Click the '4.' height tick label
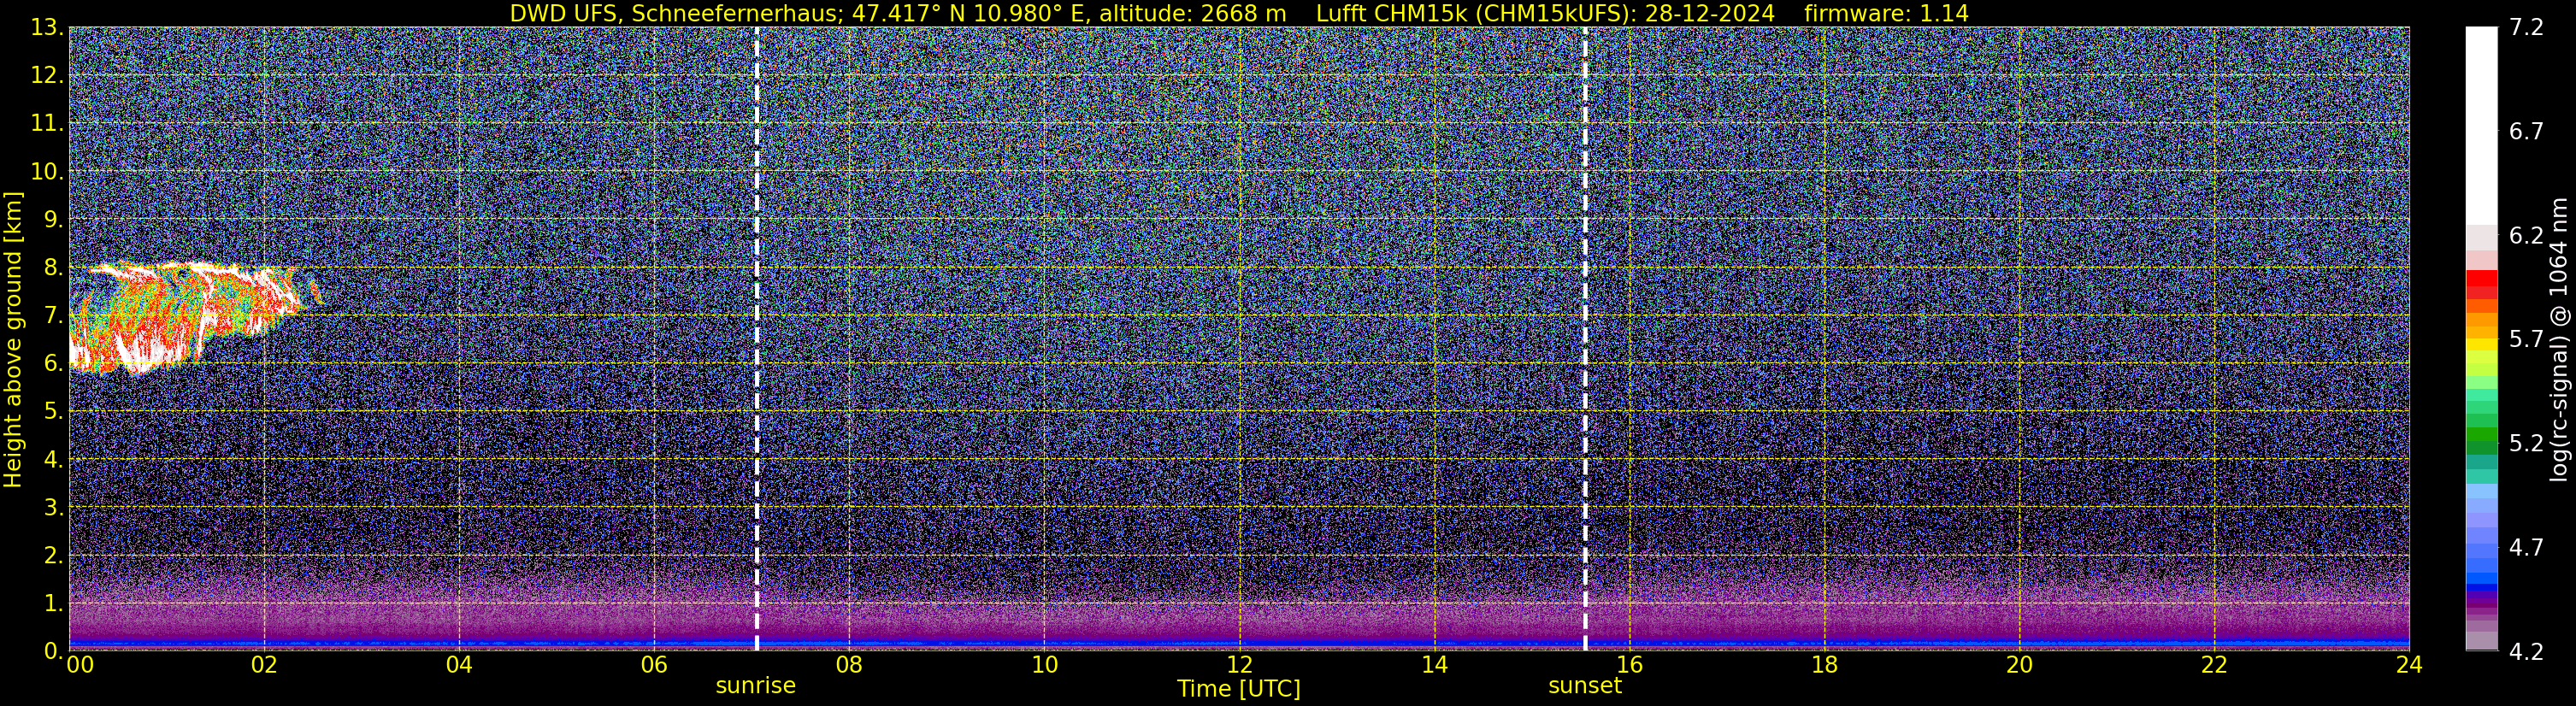The image size is (2576, 706). tap(53, 459)
